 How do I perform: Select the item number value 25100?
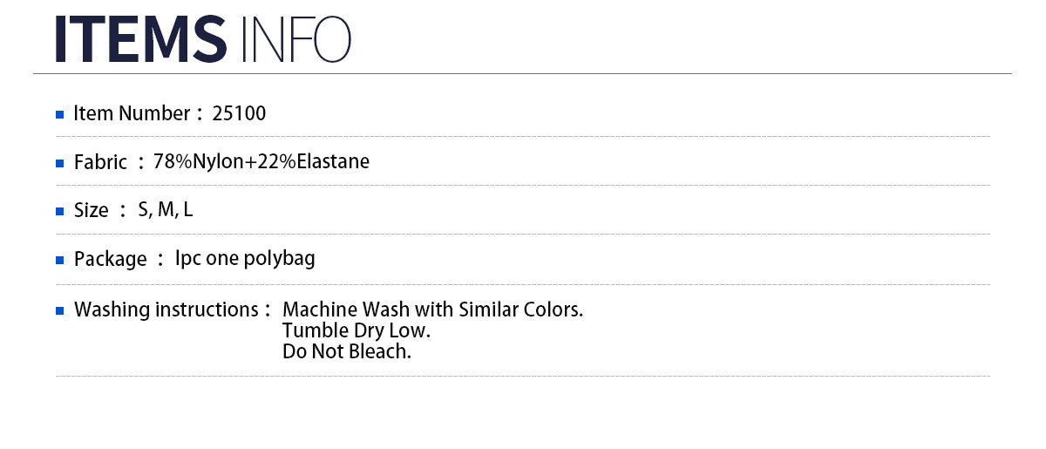coord(239,113)
